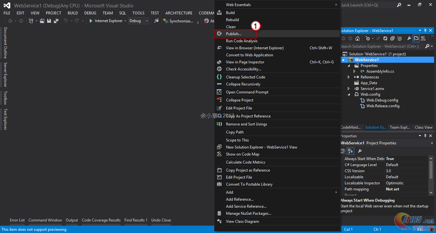Open the Output tab at bottom

click(x=72, y=220)
